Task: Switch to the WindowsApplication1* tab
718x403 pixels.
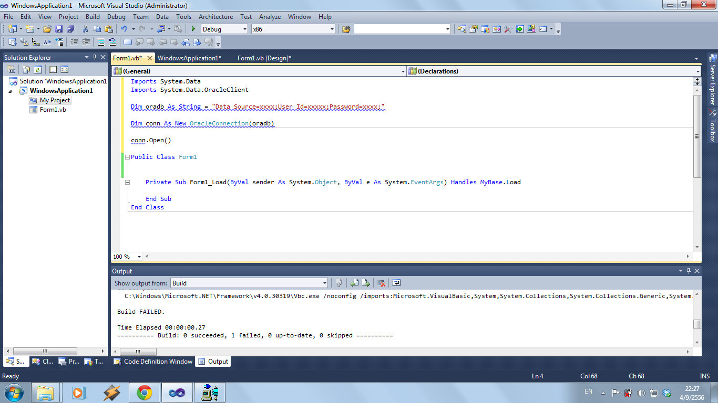Action: pyautogui.click(x=189, y=58)
